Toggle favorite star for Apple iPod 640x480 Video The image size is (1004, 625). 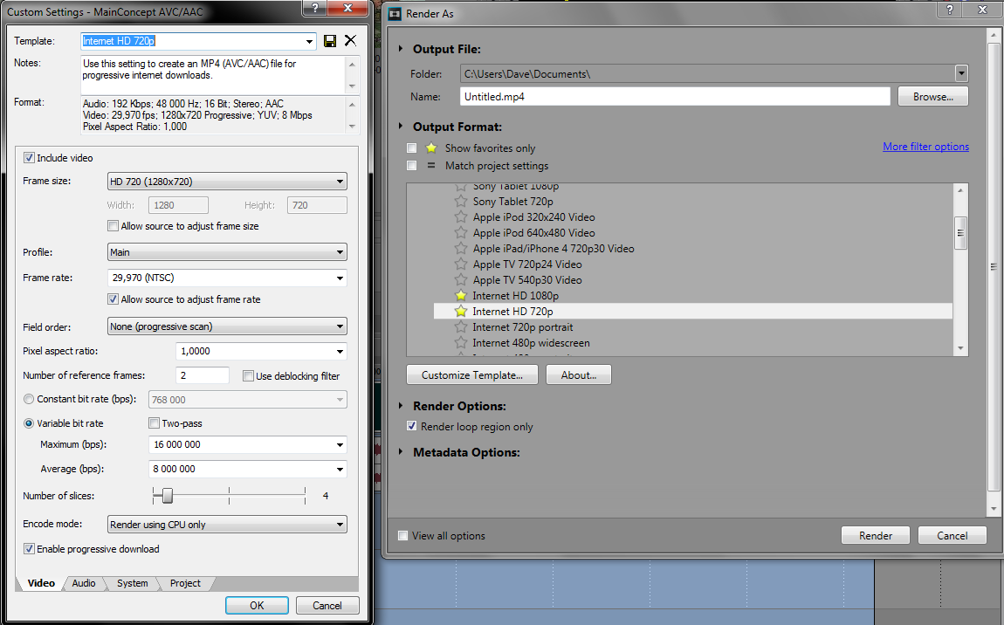pyautogui.click(x=461, y=233)
